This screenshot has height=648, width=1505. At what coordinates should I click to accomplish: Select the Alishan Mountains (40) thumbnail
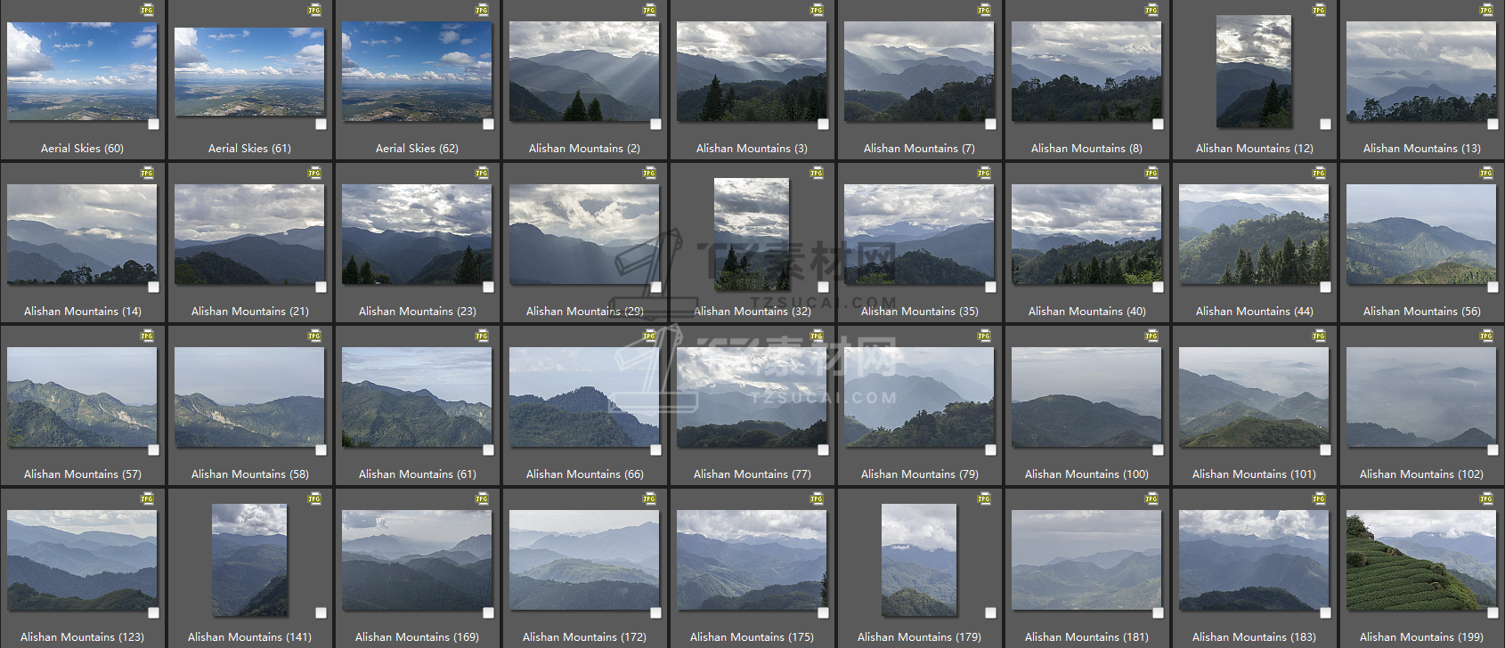pyautogui.click(x=1086, y=234)
